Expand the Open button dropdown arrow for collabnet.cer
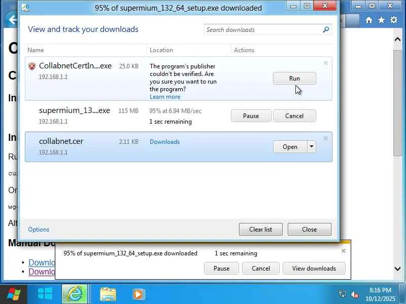The width and height of the screenshot is (406, 304). (x=312, y=146)
